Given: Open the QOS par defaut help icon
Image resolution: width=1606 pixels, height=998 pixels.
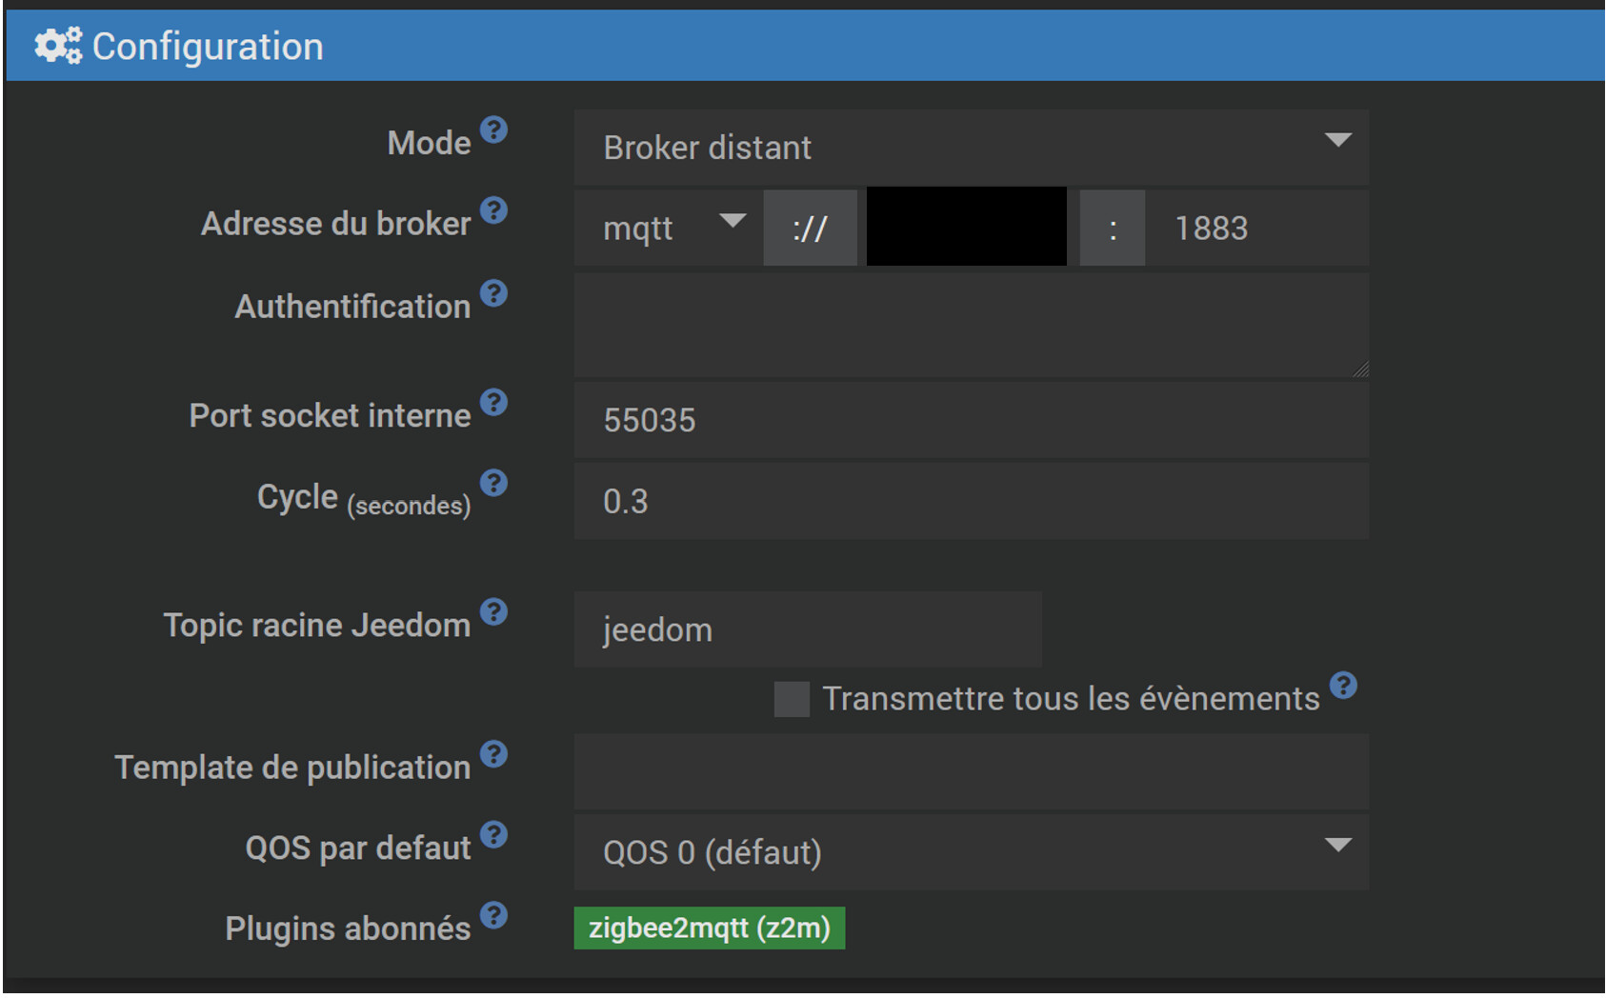Looking at the screenshot, I should (494, 835).
